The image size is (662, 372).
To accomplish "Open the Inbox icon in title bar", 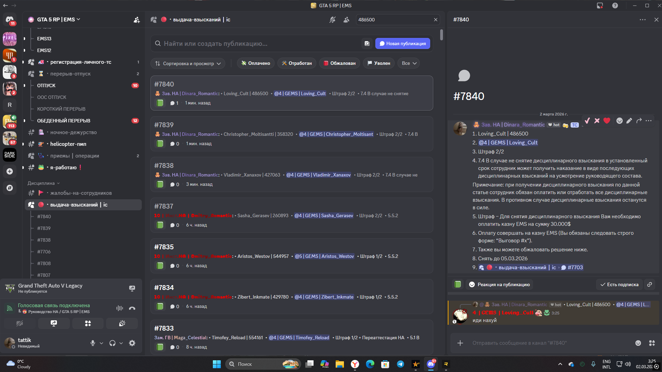I will point(600,6).
